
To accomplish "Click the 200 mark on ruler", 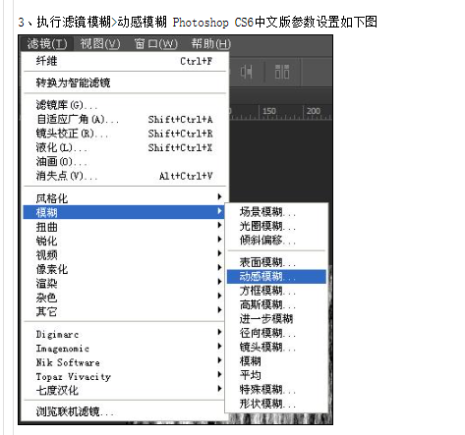I will (314, 111).
